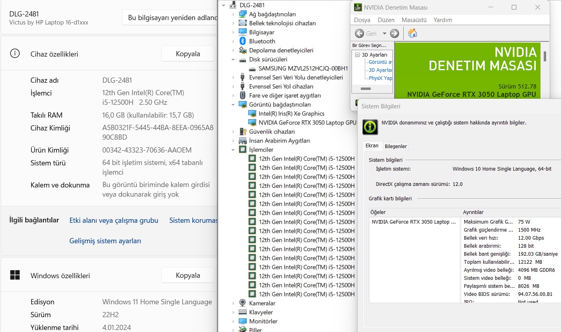The width and height of the screenshot is (561, 332).
Task: Click Kopyala button for Cihaz özellikleri
Action: [x=188, y=53]
